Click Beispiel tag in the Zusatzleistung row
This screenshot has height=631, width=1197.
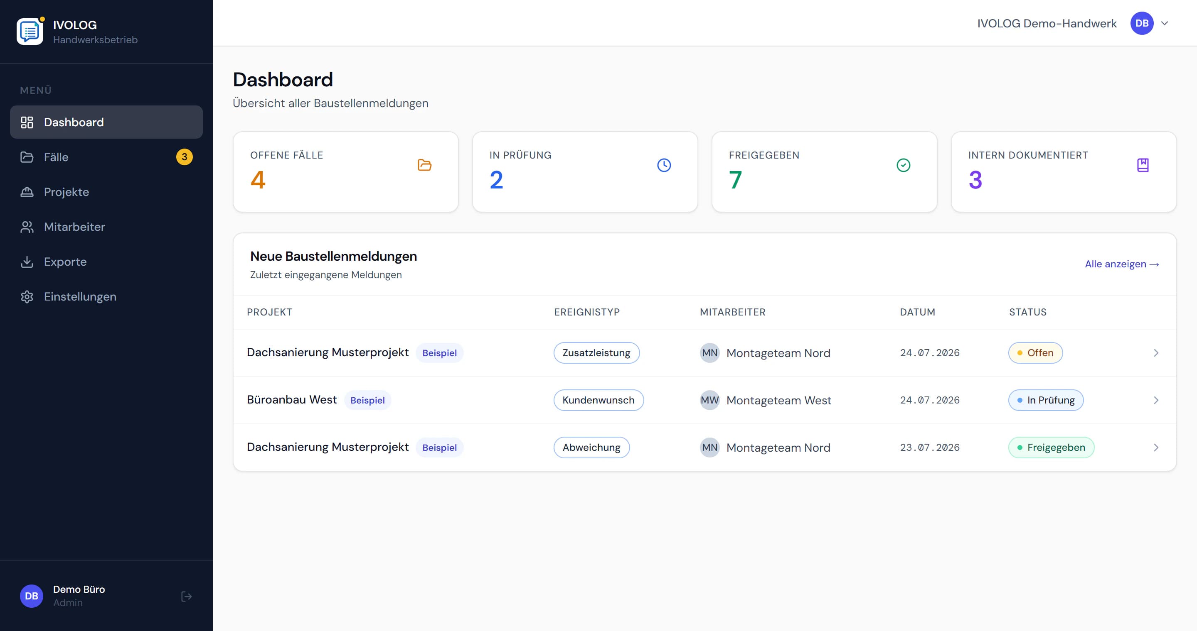click(x=439, y=353)
